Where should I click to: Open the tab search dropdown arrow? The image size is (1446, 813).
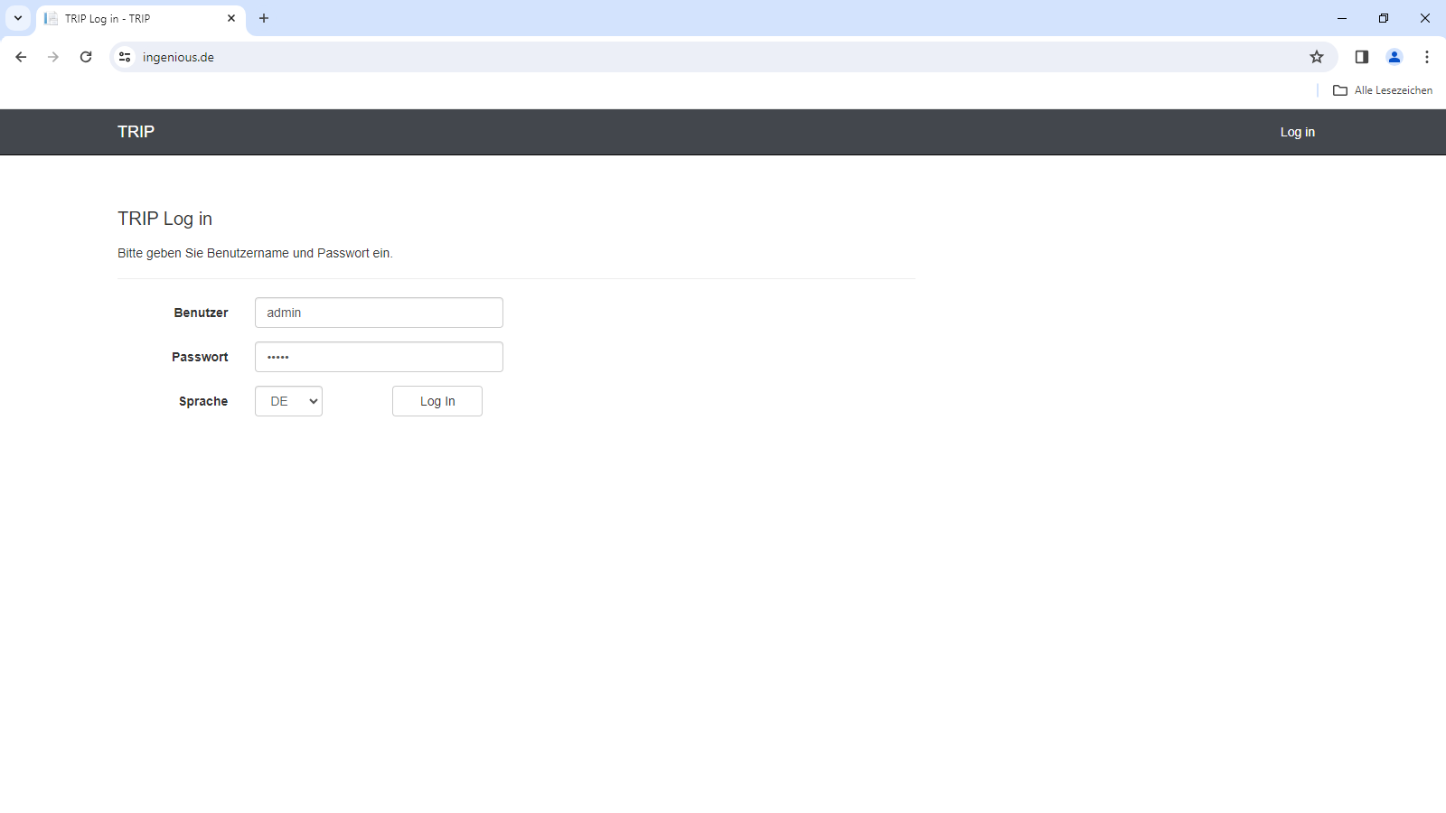coord(18,18)
